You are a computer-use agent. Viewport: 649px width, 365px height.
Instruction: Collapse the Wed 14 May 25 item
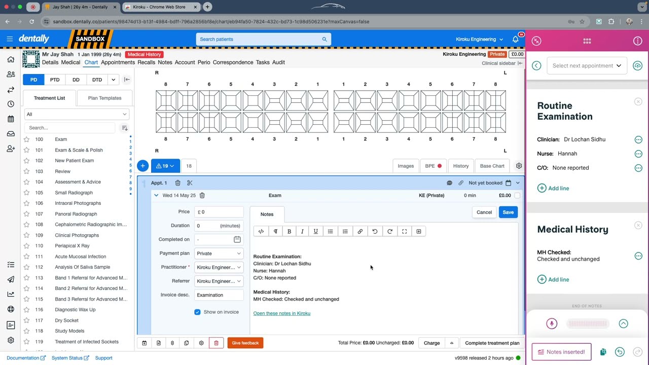[x=156, y=195]
